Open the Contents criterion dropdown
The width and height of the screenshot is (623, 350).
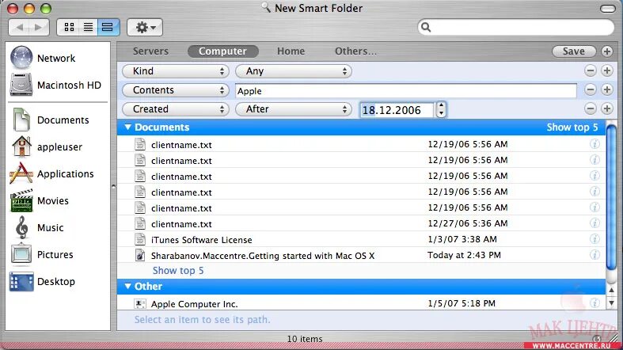pos(176,90)
